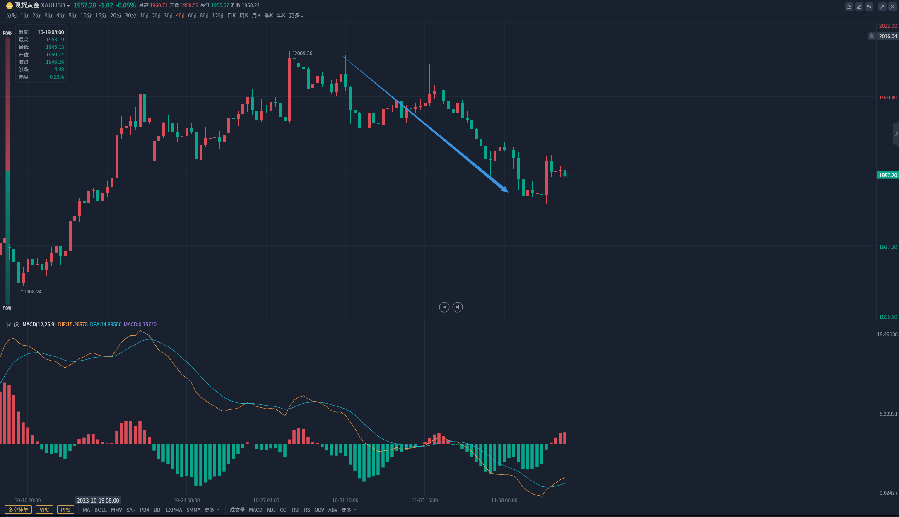The image size is (899, 517).
Task: Click the price alert bell icon
Action: 871,36
